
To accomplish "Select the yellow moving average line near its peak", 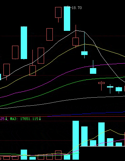I will pos(85,44).
